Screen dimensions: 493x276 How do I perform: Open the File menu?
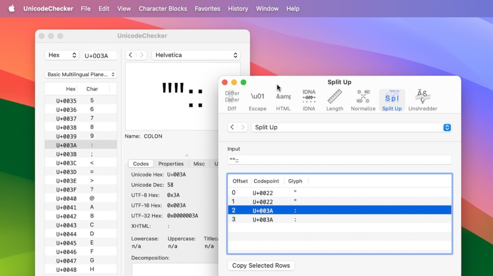(86, 9)
